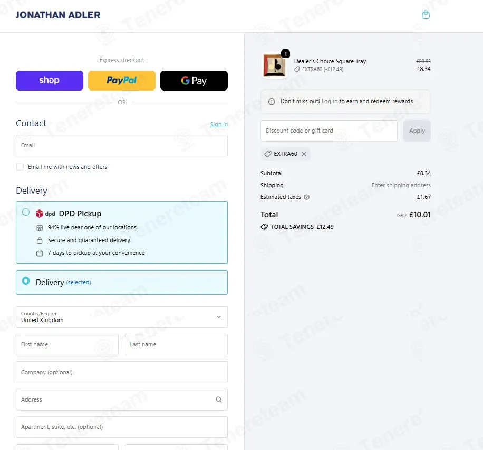Expand country list with chevron arrow
The width and height of the screenshot is (483, 450).
[219, 317]
